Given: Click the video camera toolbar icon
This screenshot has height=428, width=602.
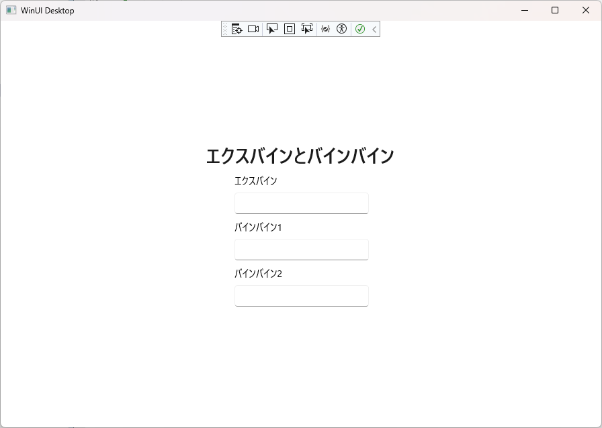Looking at the screenshot, I should click(x=253, y=29).
